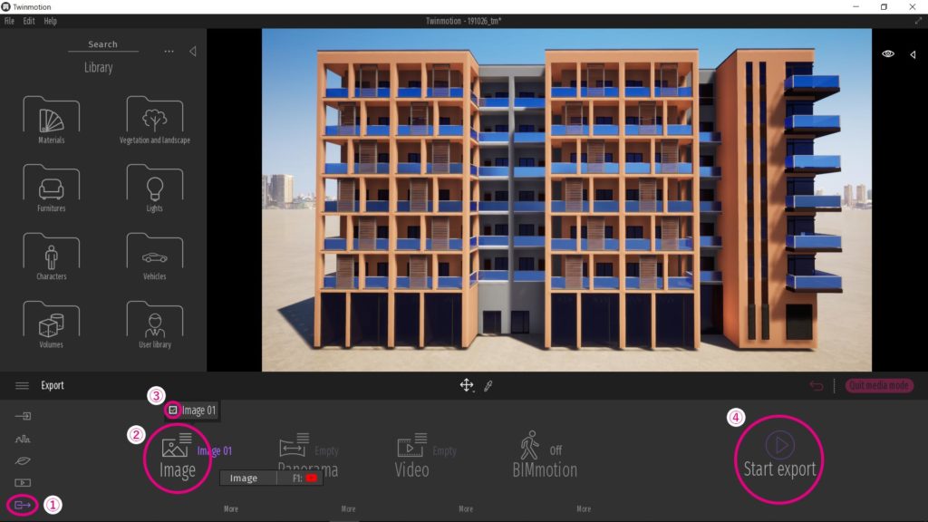Screen dimensions: 928x522
Task: Expand More options under Panorama
Action: [348, 508]
